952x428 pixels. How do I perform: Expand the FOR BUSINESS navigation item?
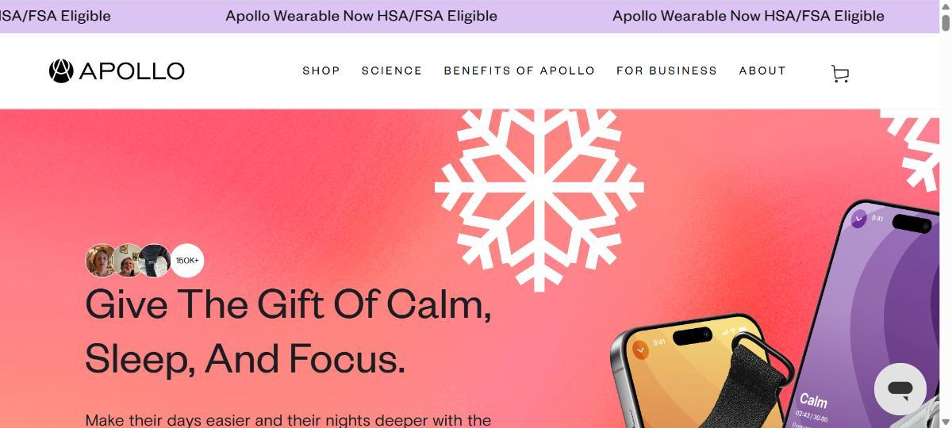coord(666,71)
